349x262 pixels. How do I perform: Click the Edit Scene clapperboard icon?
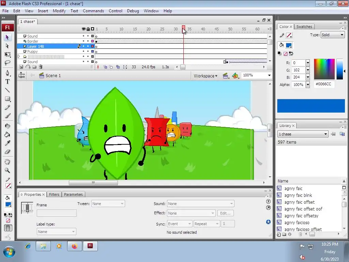(226, 76)
